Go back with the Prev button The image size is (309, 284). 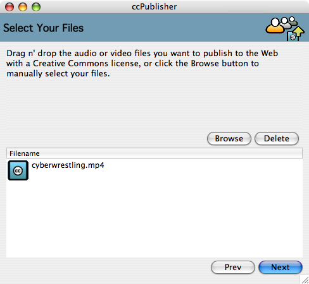[x=233, y=267]
